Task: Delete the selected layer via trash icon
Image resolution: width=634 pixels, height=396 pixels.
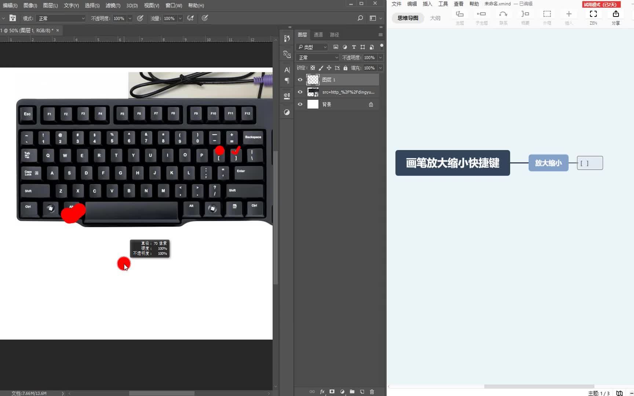Action: pyautogui.click(x=372, y=392)
